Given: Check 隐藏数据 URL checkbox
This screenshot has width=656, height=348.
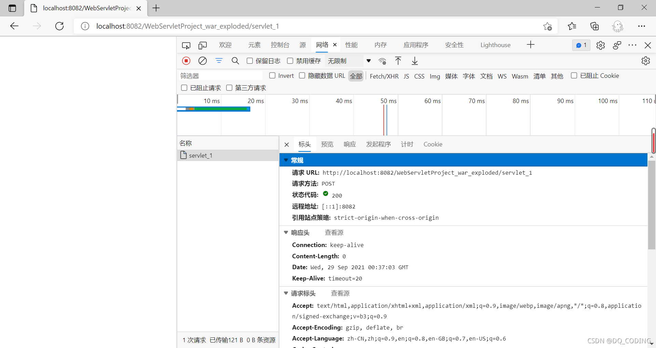Looking at the screenshot, I should (x=302, y=75).
